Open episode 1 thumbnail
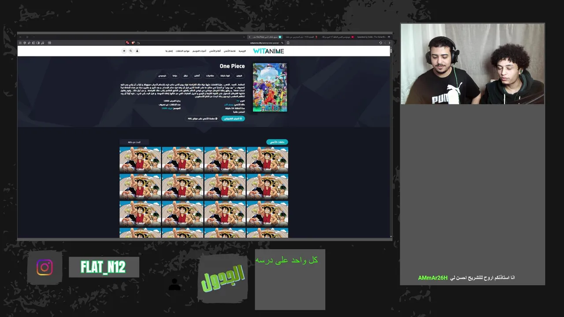Viewport: 564px width, 317px height. [x=267, y=159]
